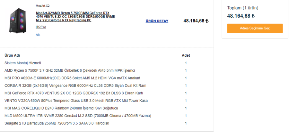Select the Sistem Montaj Hizmeti row
Image resolution: width=289 pixels, height=138 pixels.
click(x=23, y=63)
